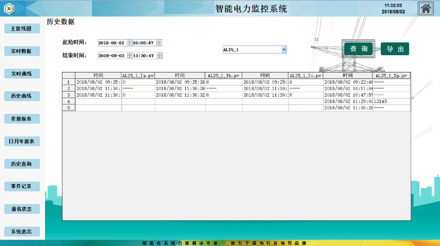Click the start date spinner arrows
The image size is (440, 246).
coord(129,43)
